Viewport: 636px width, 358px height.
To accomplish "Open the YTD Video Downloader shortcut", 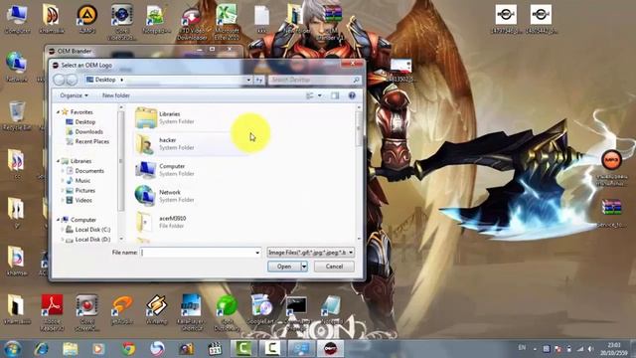I will pyautogui.click(x=192, y=22).
